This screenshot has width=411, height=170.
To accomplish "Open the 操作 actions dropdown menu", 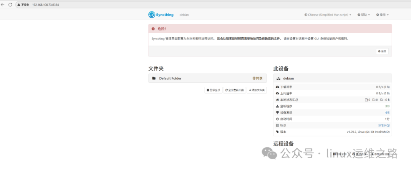I will (382, 15).
